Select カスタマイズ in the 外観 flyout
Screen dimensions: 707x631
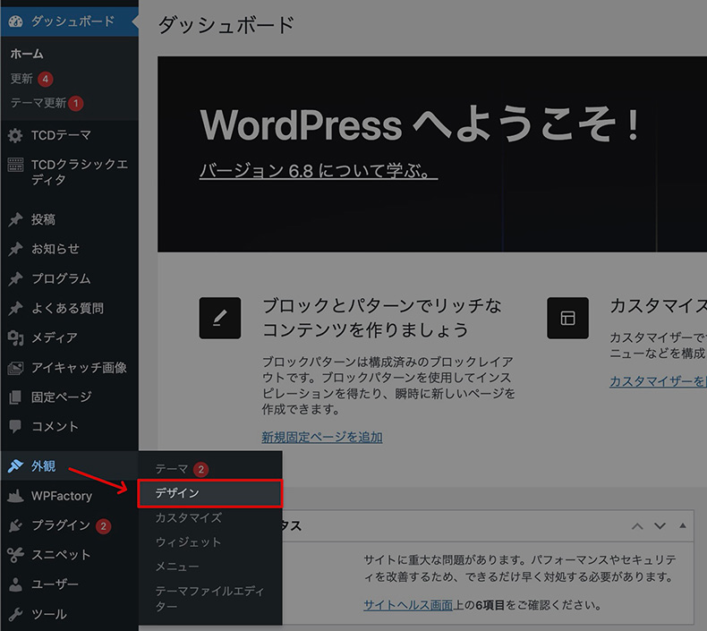pos(189,518)
